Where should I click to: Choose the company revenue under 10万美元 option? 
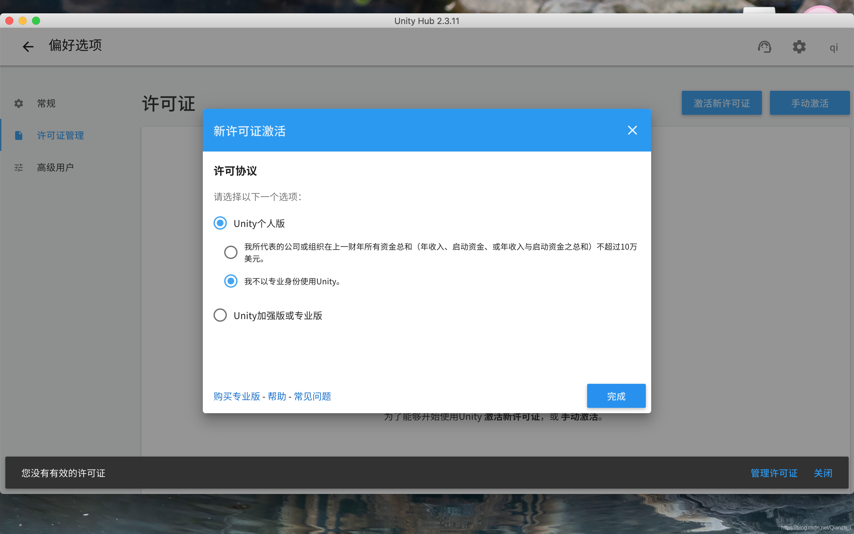click(x=231, y=252)
